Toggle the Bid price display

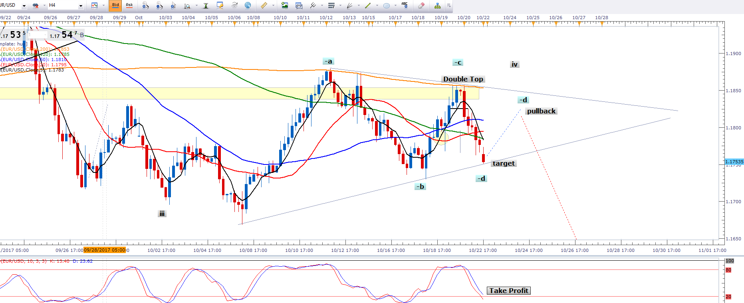115,5
